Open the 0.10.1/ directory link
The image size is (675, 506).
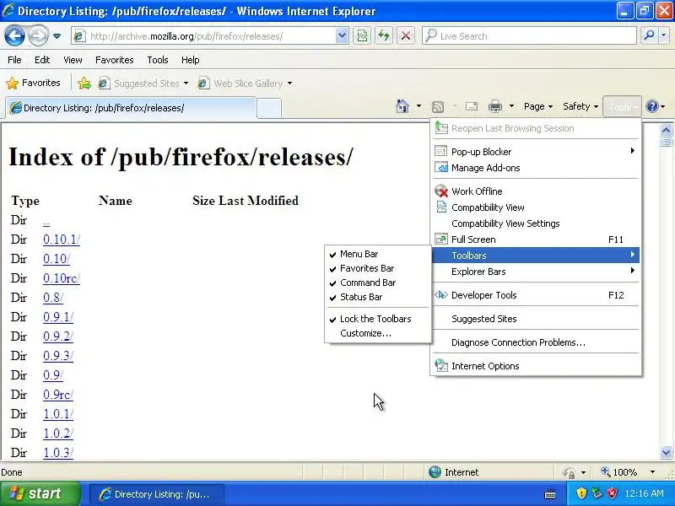tap(62, 240)
